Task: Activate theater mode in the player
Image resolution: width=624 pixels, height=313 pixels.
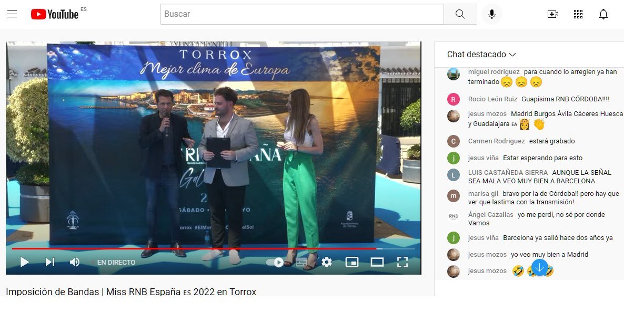Action: pyautogui.click(x=377, y=262)
